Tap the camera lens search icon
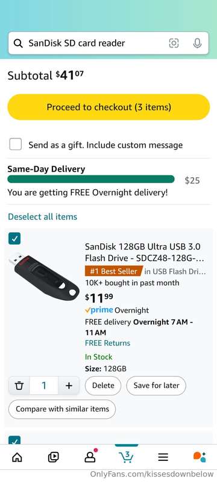 pos(174,43)
